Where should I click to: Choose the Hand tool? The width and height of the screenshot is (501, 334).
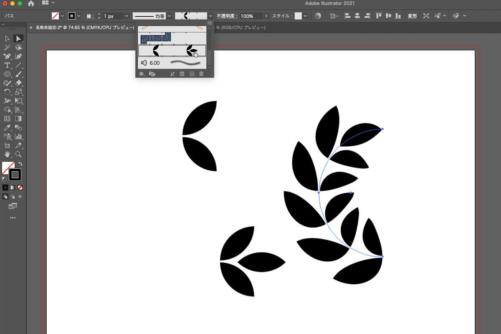tap(7, 154)
